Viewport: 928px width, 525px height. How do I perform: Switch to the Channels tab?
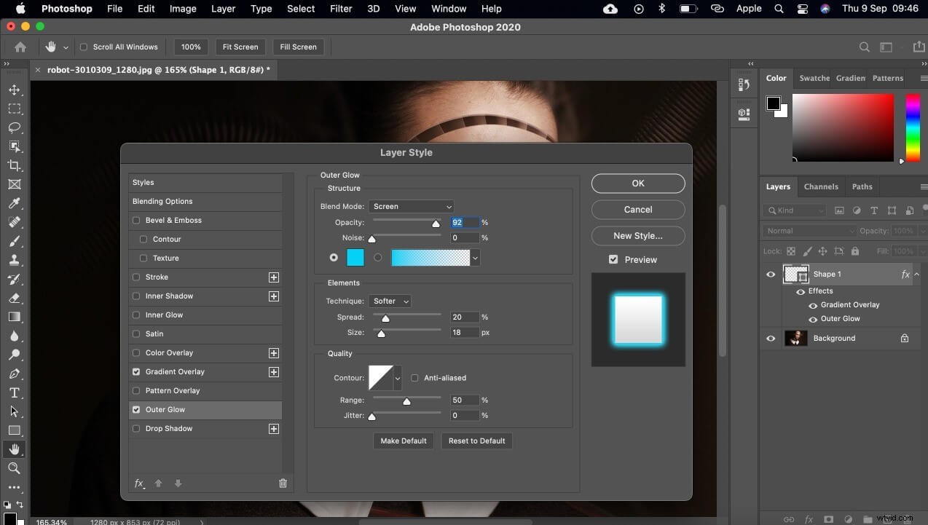[x=821, y=186]
